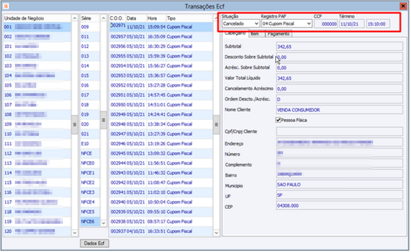Image resolution: width=411 pixels, height=252 pixels.
Task: Click the Nome Cliente field
Action: (x=339, y=110)
